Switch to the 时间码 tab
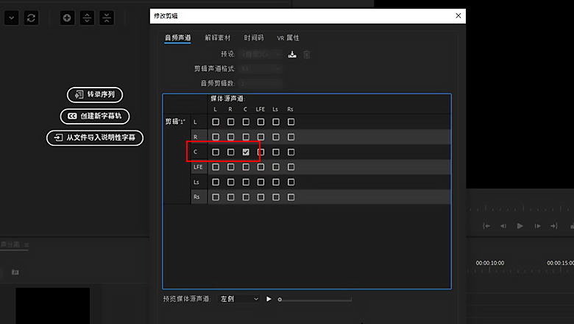 254,38
